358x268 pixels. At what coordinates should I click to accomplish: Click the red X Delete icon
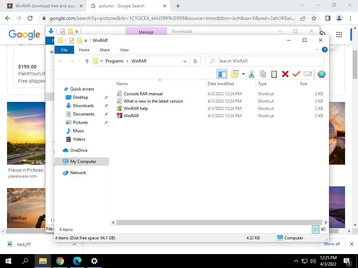click(285, 74)
